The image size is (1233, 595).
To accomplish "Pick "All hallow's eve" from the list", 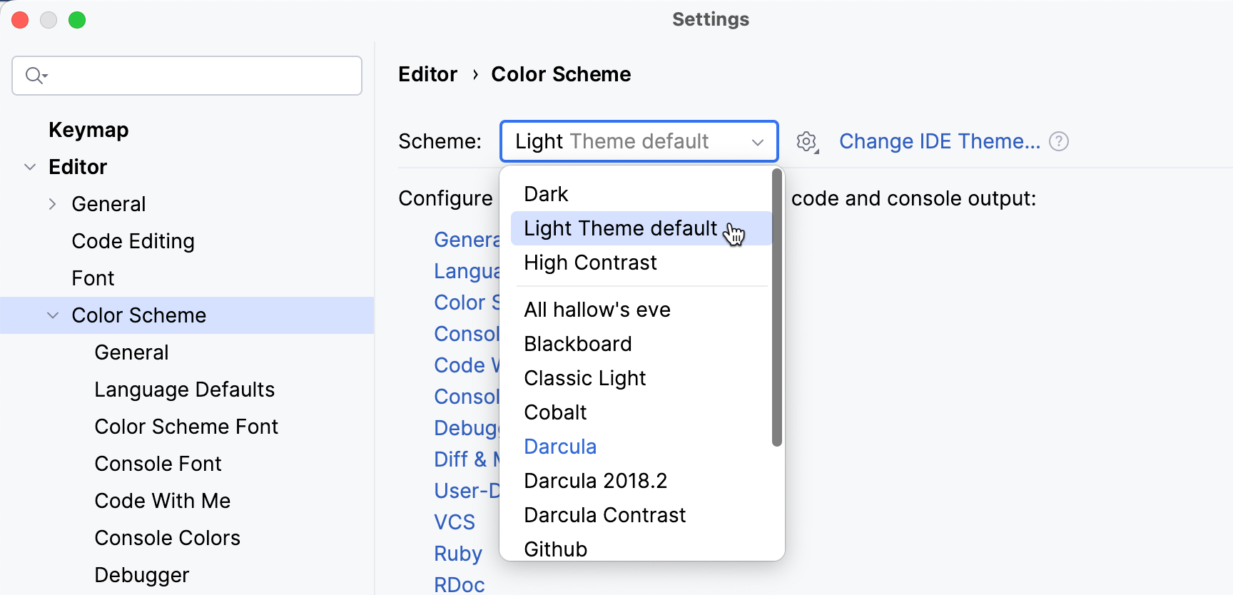I will pyautogui.click(x=597, y=309).
